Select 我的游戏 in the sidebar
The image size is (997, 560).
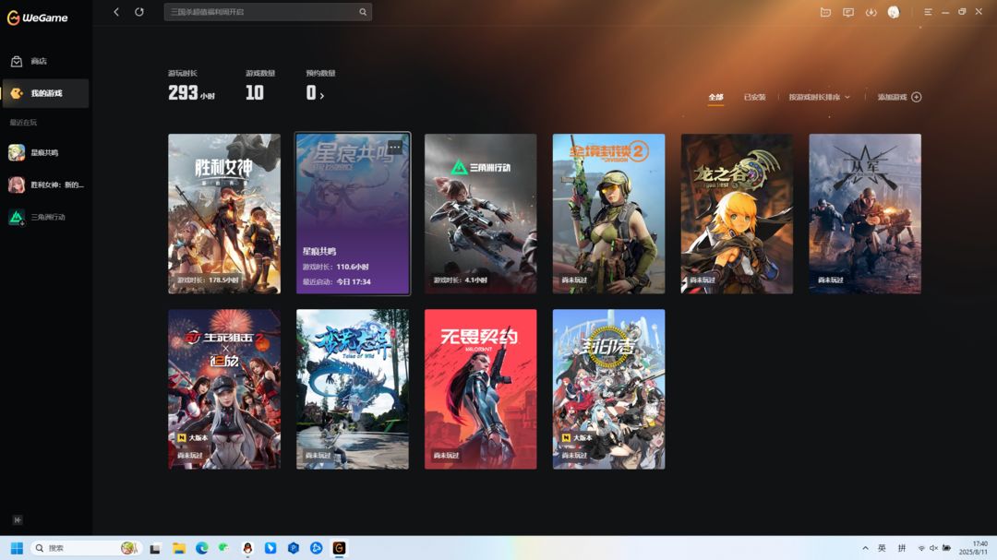(x=45, y=93)
